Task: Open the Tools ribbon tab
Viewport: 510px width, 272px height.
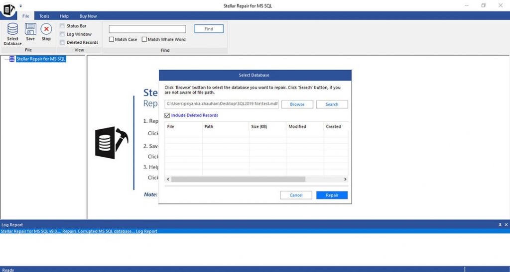Action: pyautogui.click(x=44, y=16)
